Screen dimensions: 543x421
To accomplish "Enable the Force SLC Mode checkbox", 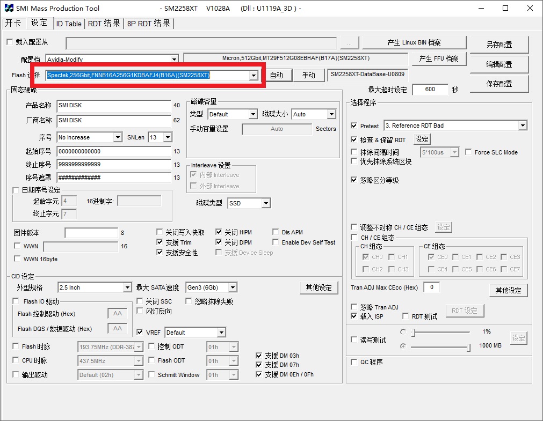I will point(468,152).
